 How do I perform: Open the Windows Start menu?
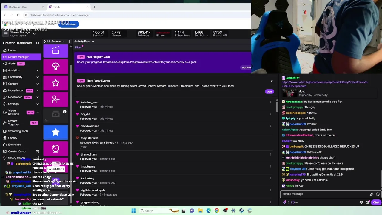(x=134, y=211)
